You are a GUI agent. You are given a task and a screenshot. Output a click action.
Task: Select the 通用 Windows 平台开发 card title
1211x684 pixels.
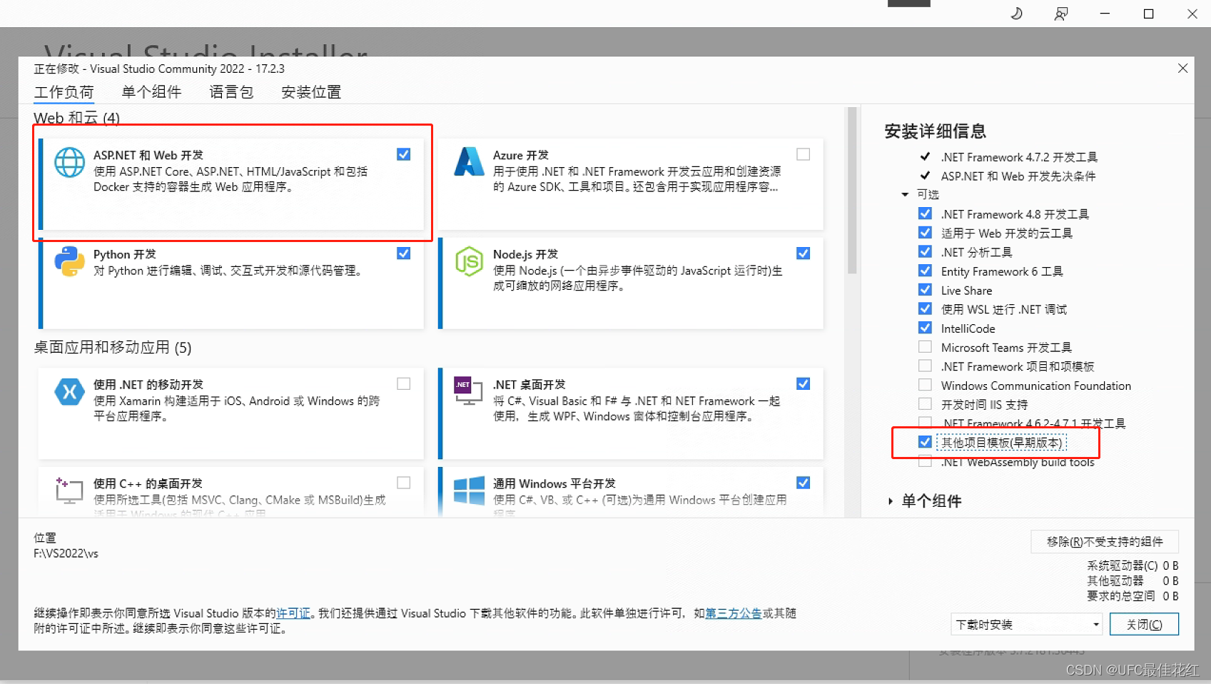coord(554,483)
